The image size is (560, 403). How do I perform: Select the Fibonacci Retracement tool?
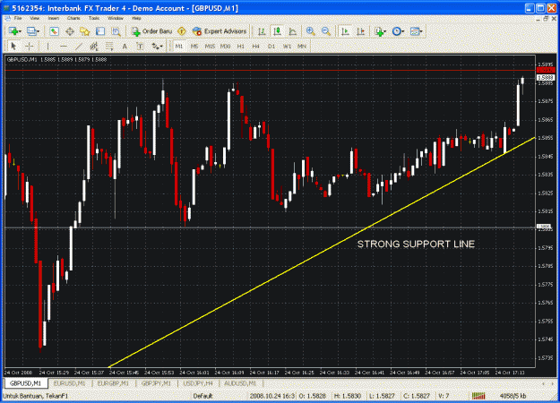click(109, 46)
